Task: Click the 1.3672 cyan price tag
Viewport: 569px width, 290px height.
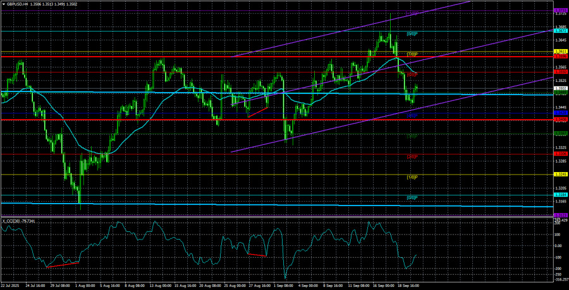Action: pos(560,30)
